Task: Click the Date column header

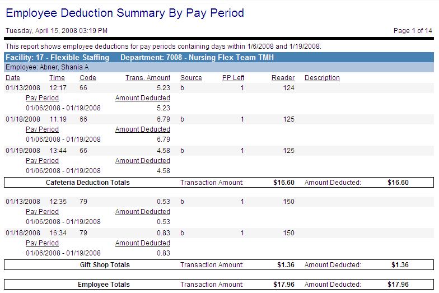Action: coord(13,78)
